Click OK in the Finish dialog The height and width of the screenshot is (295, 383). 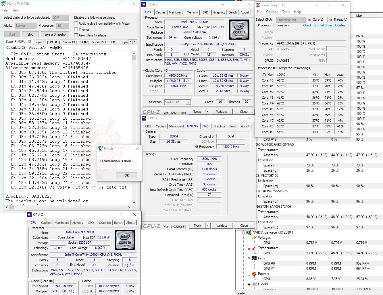click(x=126, y=175)
